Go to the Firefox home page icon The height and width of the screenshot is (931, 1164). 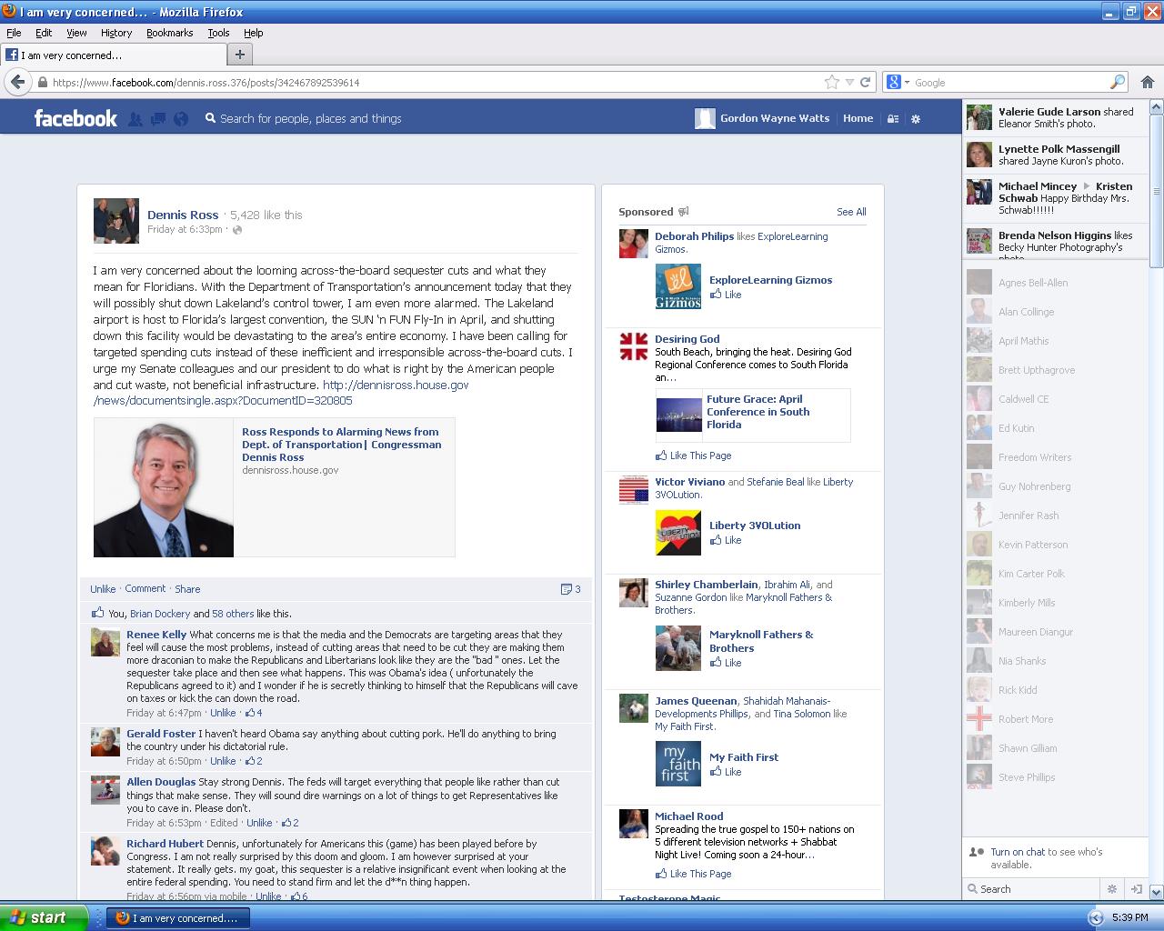tap(1147, 82)
